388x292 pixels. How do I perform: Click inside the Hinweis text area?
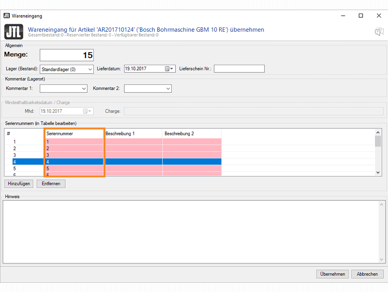(x=191, y=232)
